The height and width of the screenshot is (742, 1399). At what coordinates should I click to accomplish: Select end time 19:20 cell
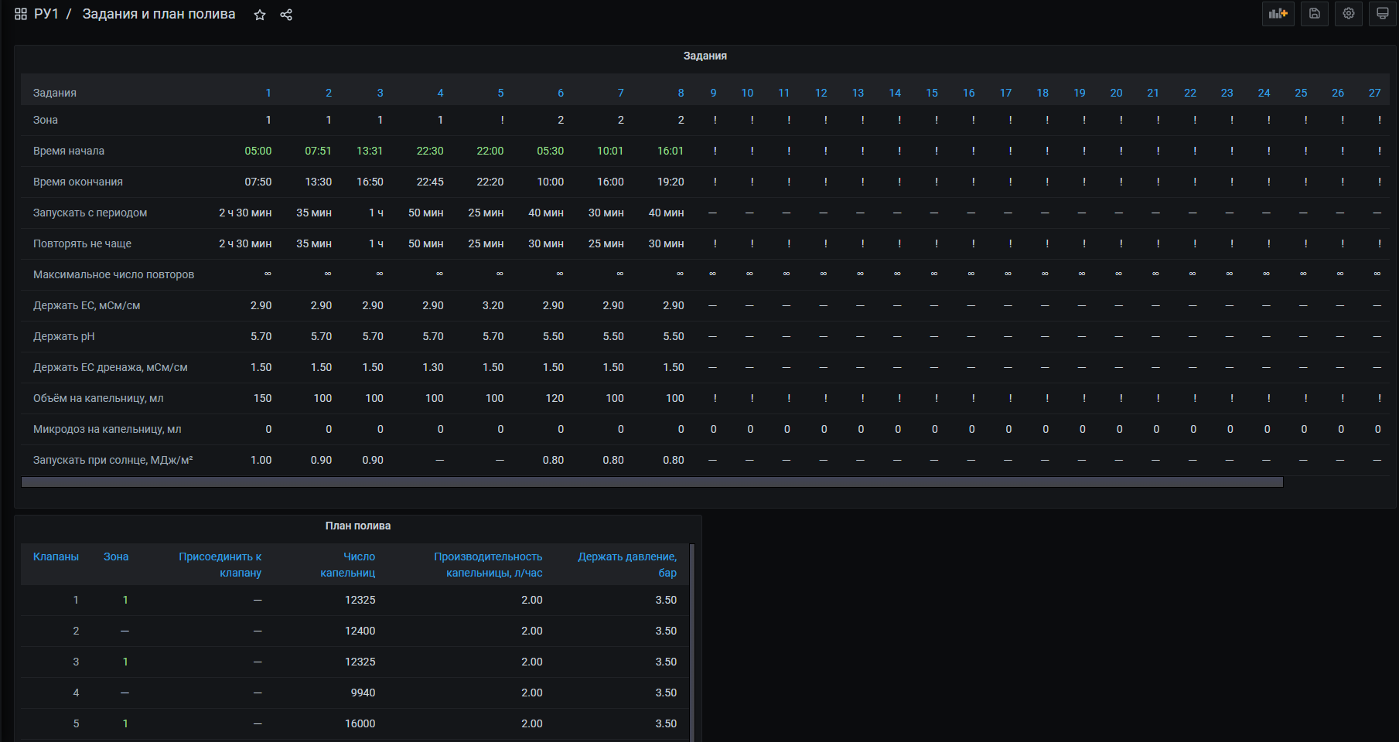[x=670, y=182]
